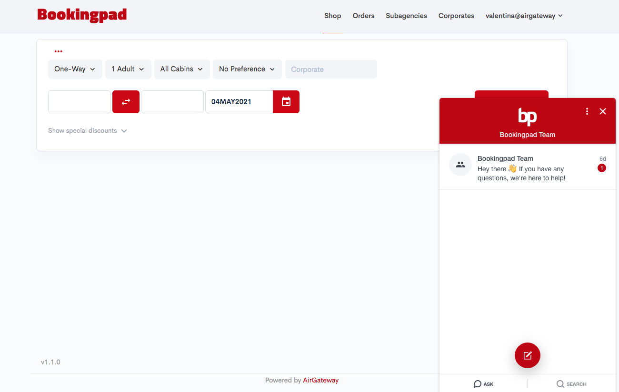Select the SEARCH tab in chat widget
This screenshot has width=619, height=392.
click(571, 384)
